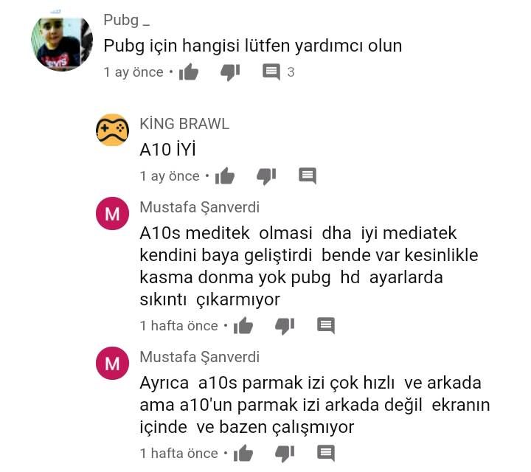The width and height of the screenshot is (531, 472).
Task: Dislike Mustafa's parmak izi comment
Action: 285,454
